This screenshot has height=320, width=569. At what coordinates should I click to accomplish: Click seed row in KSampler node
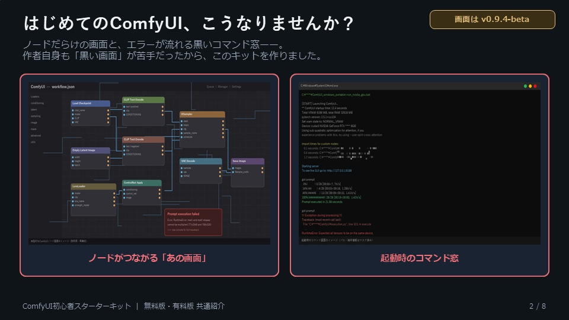pyautogui.click(x=202, y=121)
